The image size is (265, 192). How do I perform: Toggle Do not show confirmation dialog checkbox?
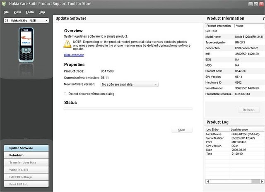(x=65, y=94)
